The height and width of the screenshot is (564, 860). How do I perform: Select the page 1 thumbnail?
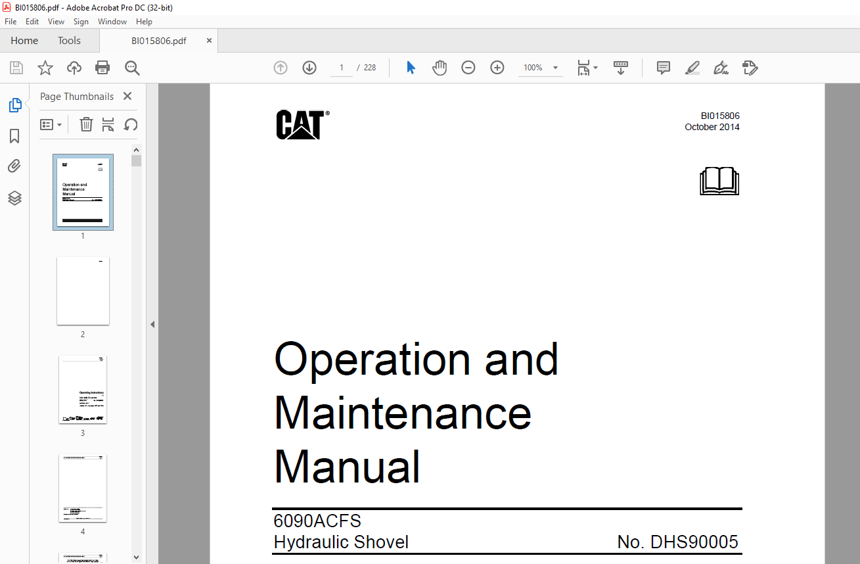click(83, 192)
